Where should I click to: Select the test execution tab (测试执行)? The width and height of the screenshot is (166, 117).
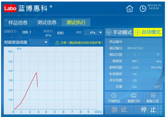click(x=76, y=22)
